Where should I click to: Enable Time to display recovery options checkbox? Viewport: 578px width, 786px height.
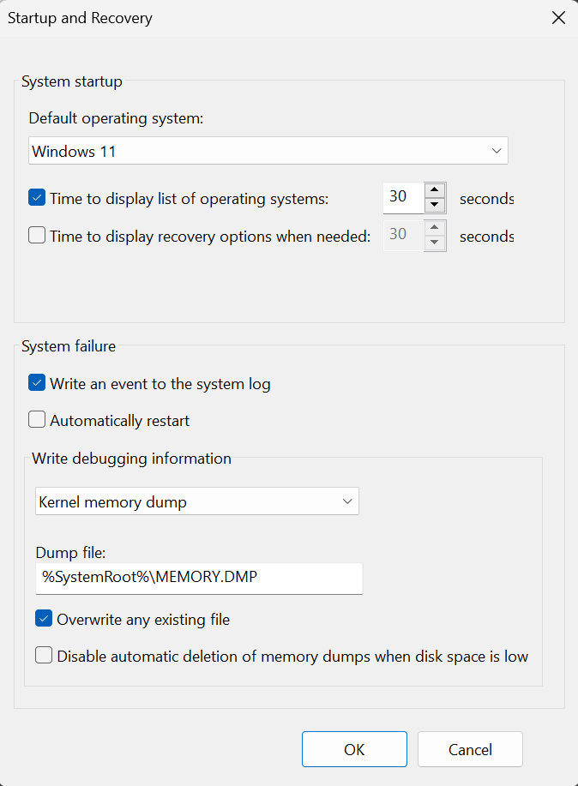click(37, 236)
